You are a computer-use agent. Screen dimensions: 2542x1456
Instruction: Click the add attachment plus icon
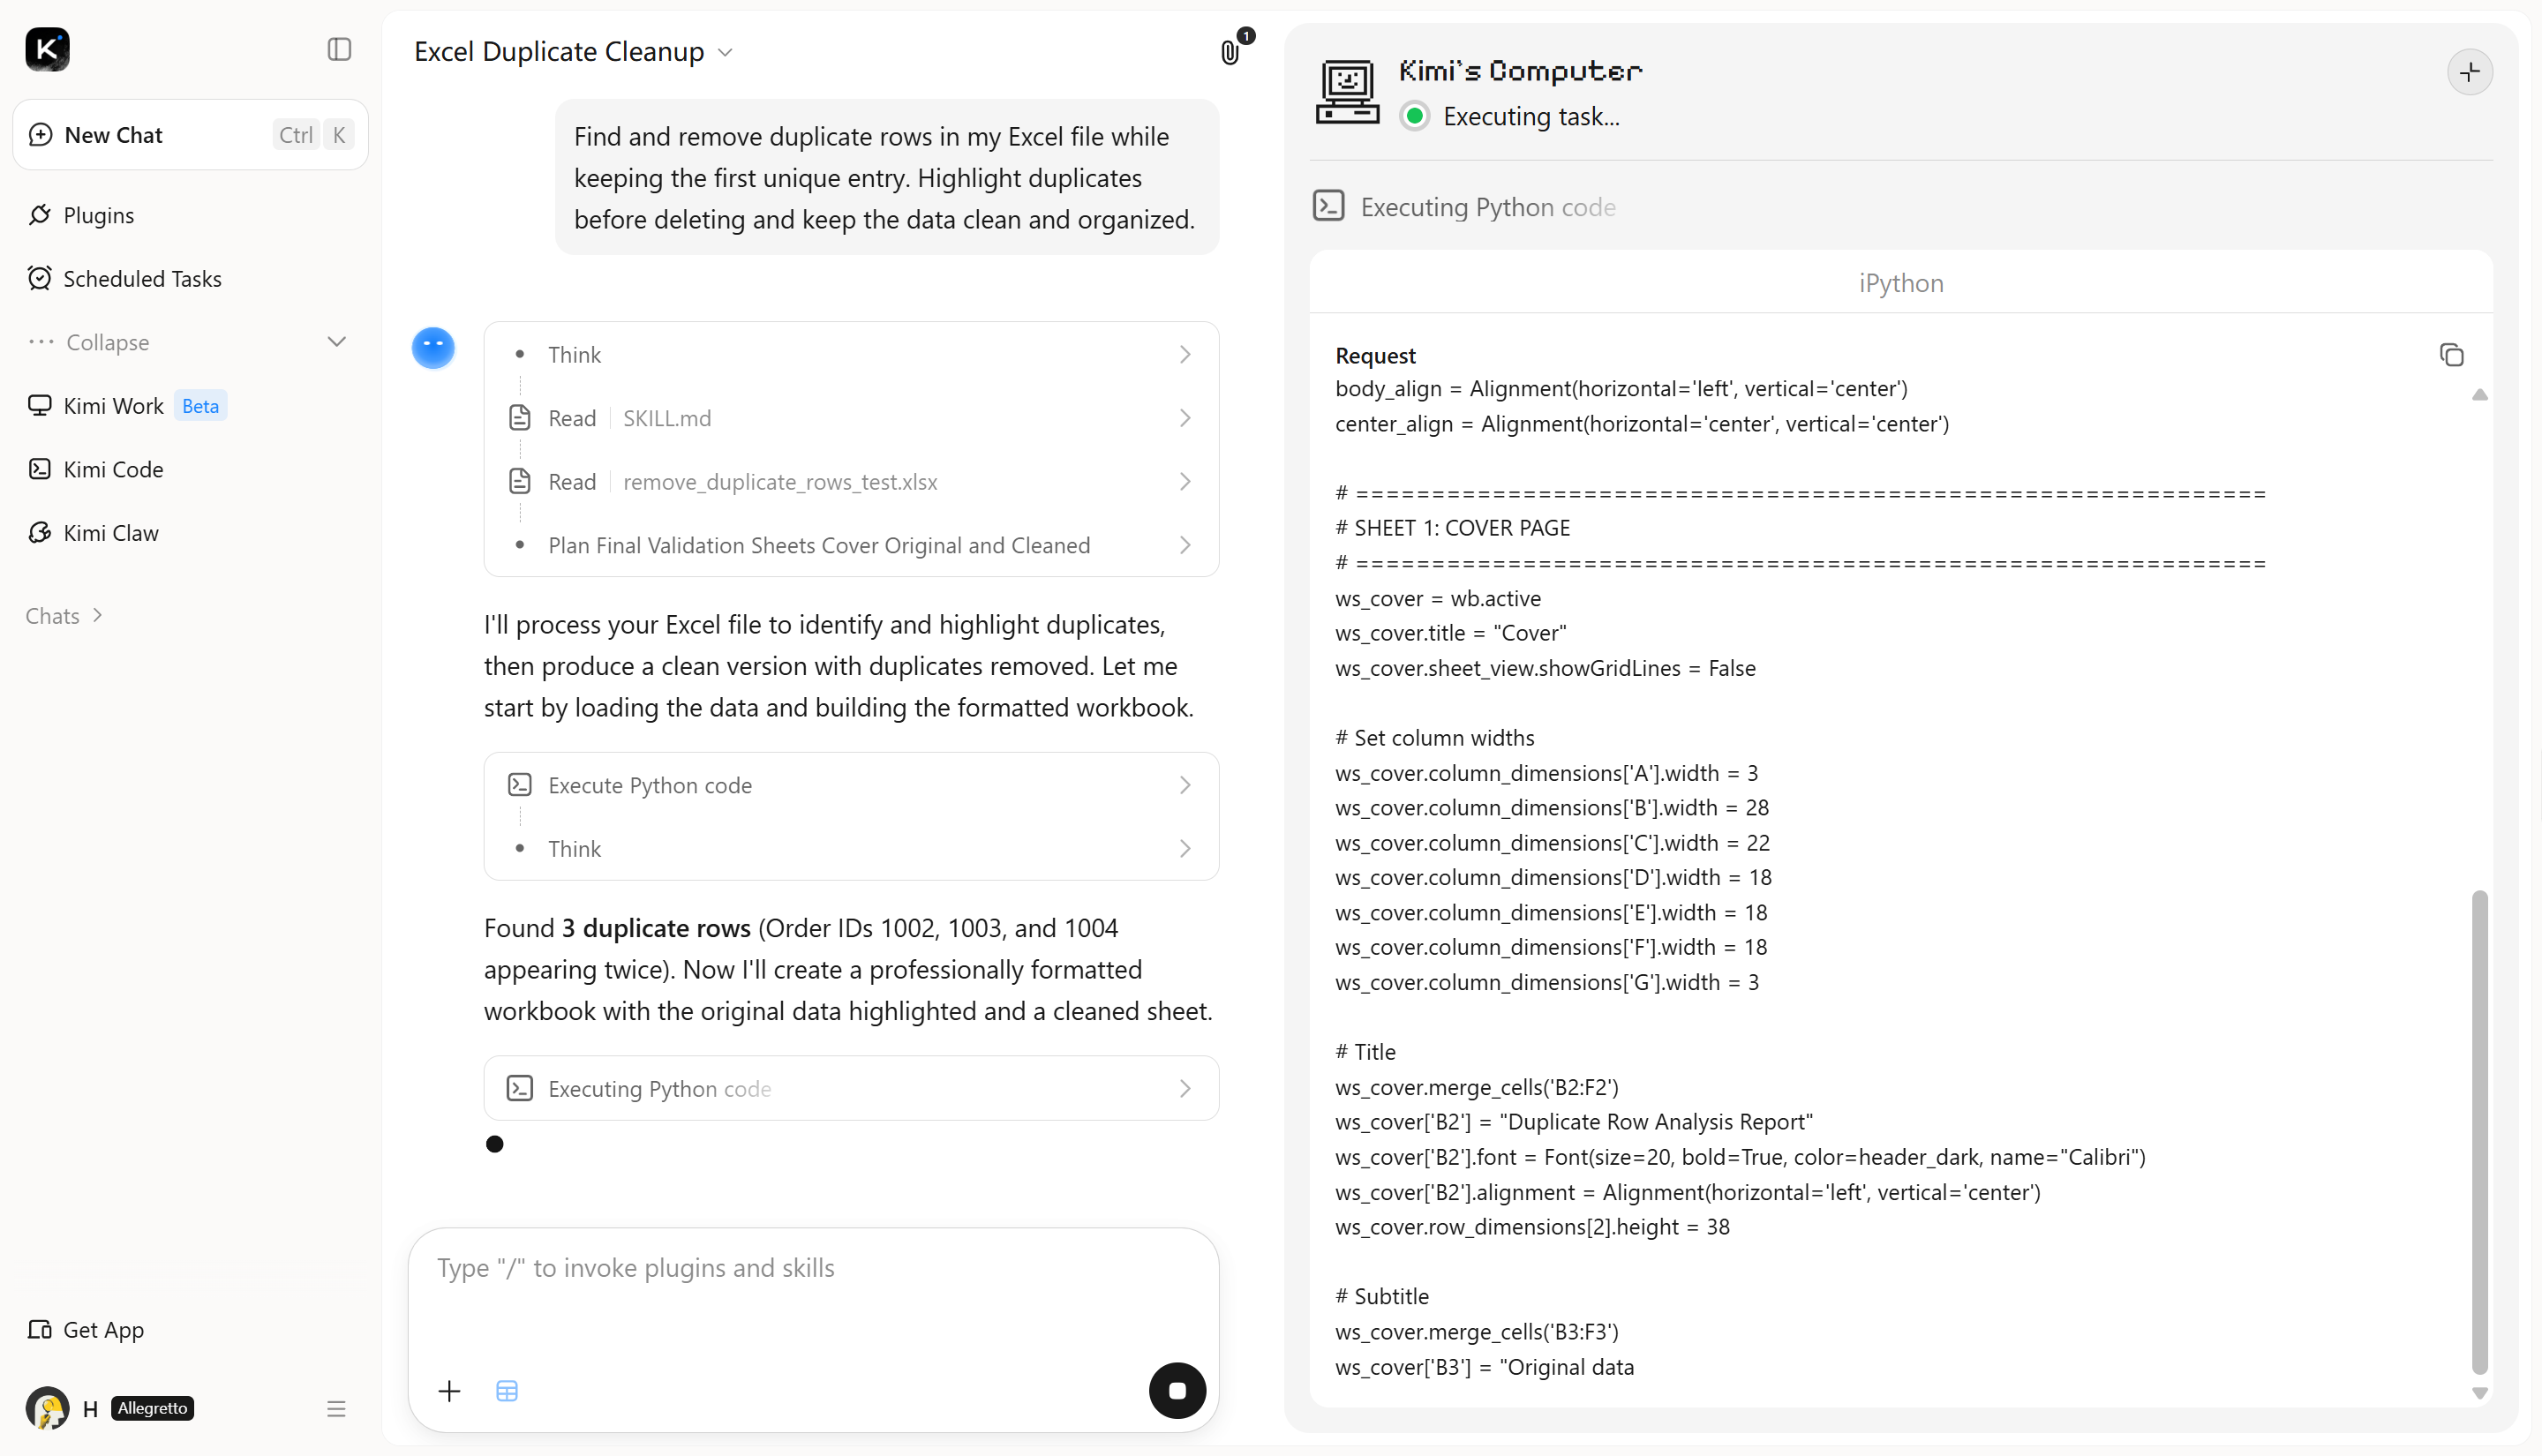(x=450, y=1391)
